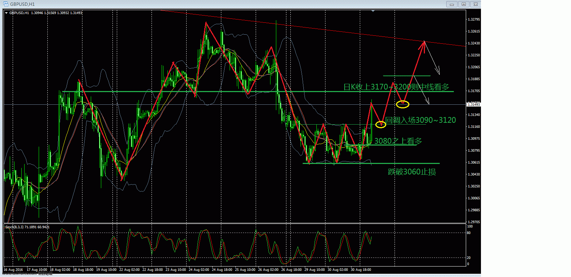Select the '3080之上看多' text label

click(x=398, y=141)
